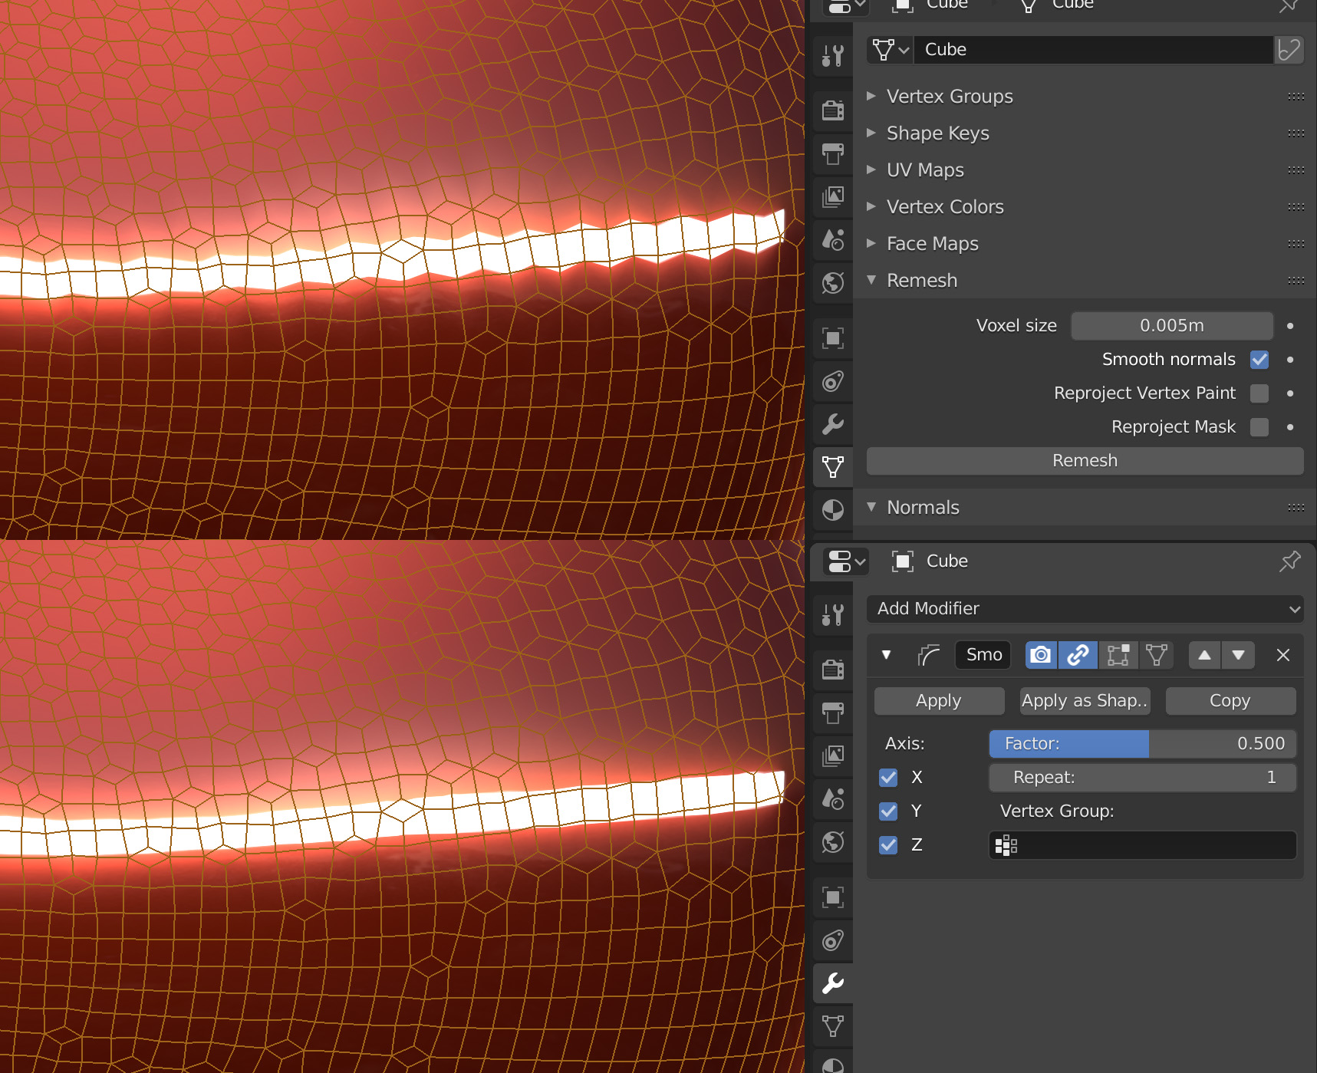Open World tab in upper Properties editor
Screen dimensions: 1317x1073
click(x=833, y=282)
